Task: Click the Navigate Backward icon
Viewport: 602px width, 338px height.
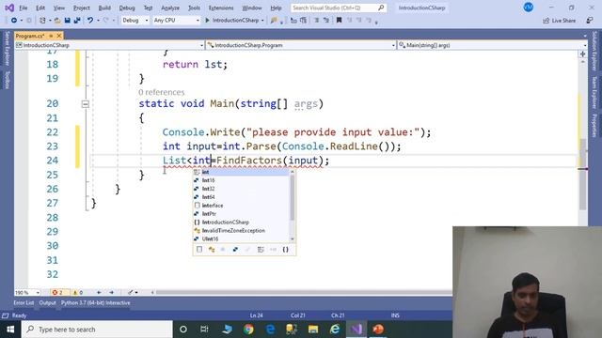Action: (x=14, y=21)
